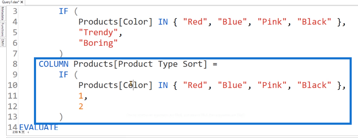Expand the 238 % zoom dropdown
The image size is (358, 138).
pyautogui.click(x=23, y=132)
